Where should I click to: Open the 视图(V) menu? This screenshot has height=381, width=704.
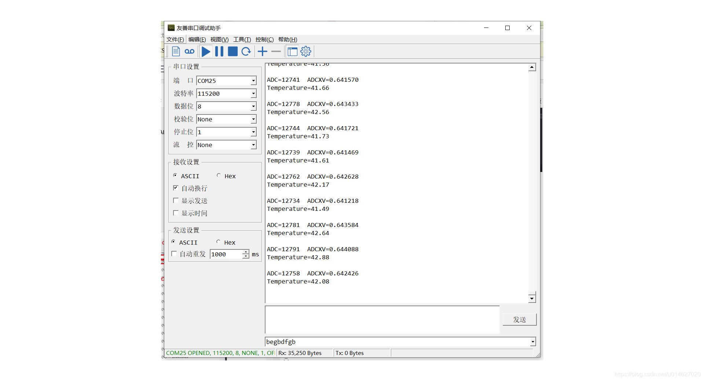(x=220, y=40)
